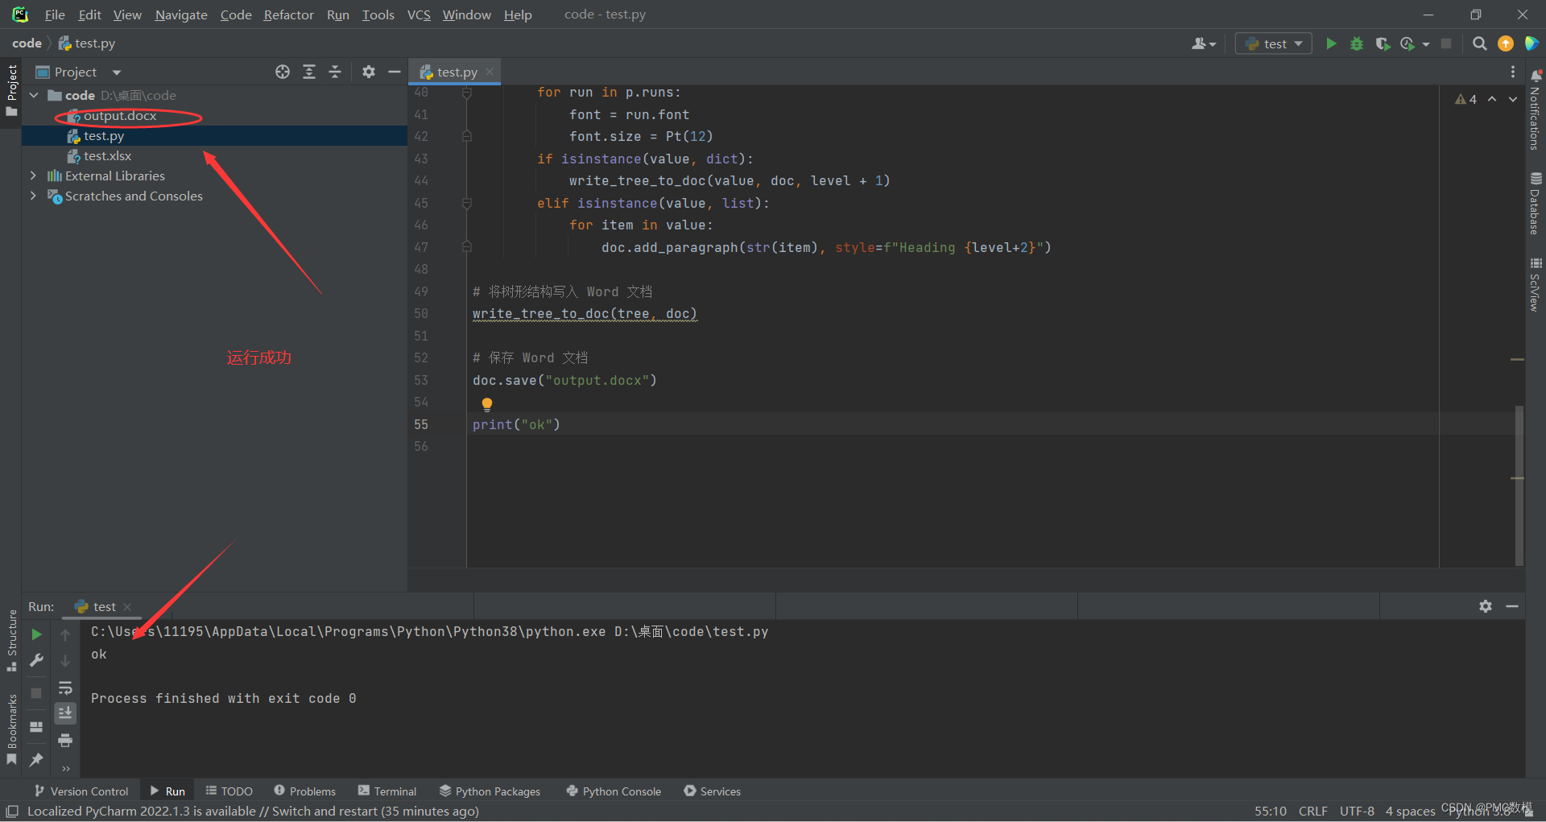
Task: Open Project panel settings gear
Action: coord(369,72)
